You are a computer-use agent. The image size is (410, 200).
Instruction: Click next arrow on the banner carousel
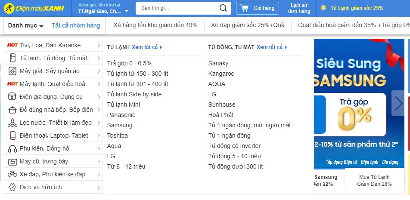pos(398,103)
